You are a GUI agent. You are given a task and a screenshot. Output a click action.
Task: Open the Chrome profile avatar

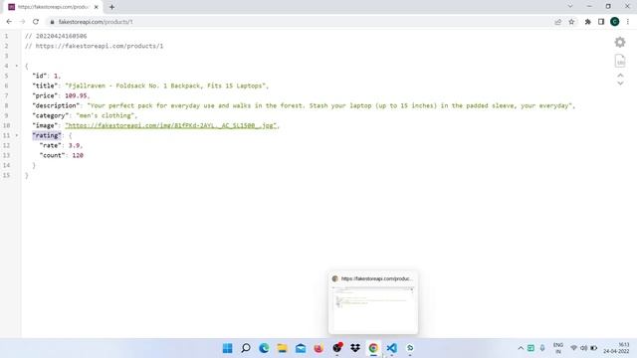(615, 22)
